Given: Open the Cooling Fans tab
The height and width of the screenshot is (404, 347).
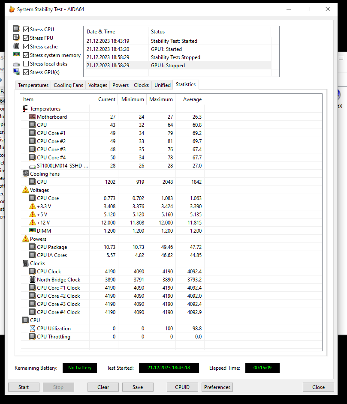Looking at the screenshot, I should pyautogui.click(x=68, y=85).
